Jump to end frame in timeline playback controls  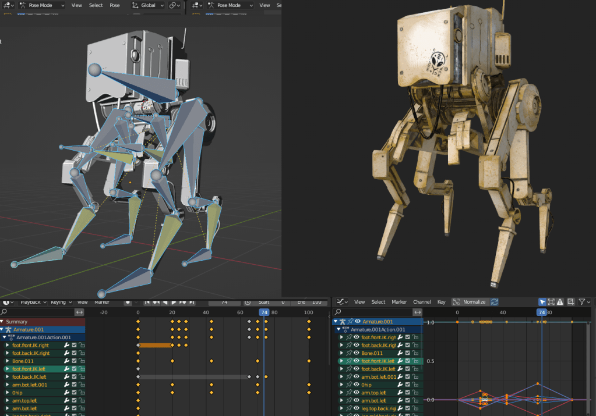(x=191, y=302)
